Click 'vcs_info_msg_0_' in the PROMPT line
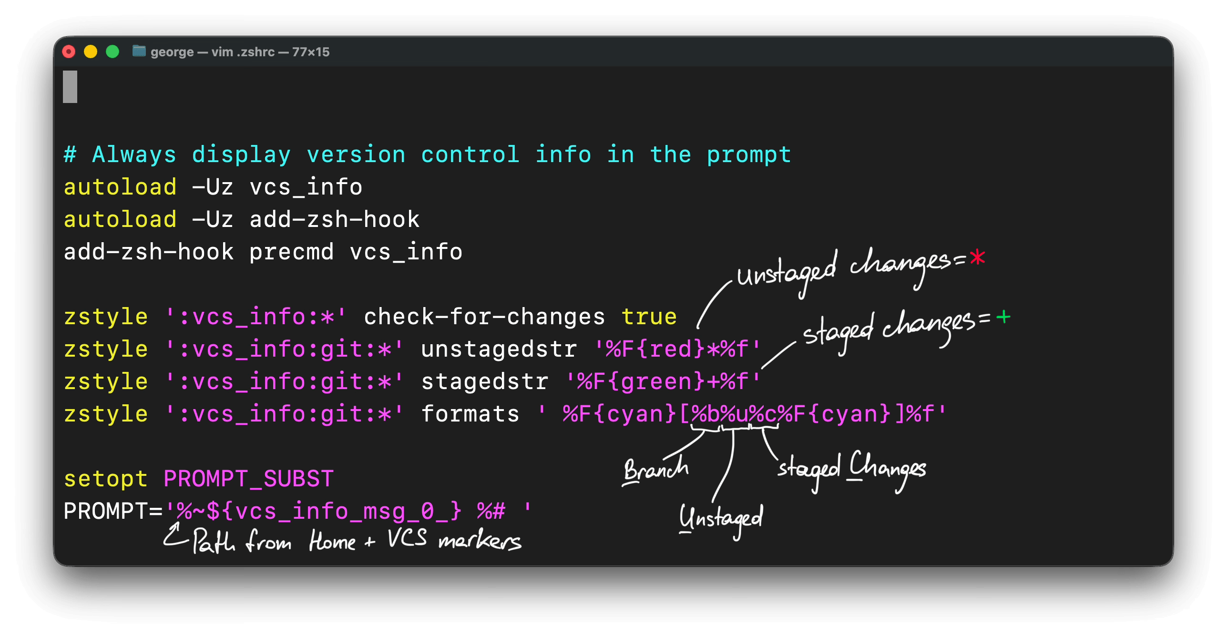Screen dimensions: 1227x637 341,511
